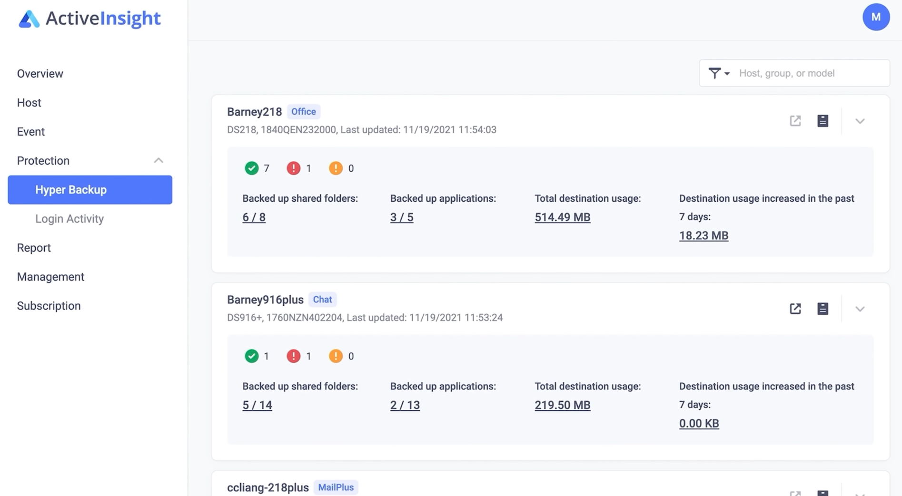Open Barney916plus applications 2 / 13 link
The height and width of the screenshot is (496, 902).
405,405
